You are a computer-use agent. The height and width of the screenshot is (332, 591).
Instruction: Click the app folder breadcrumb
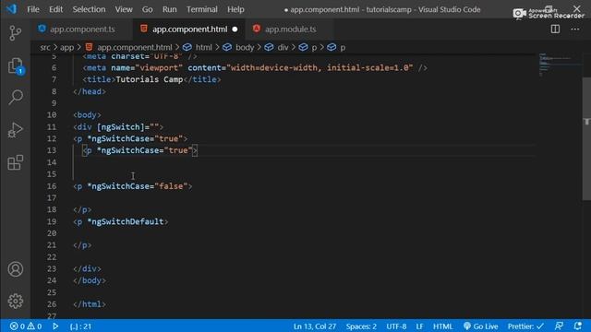click(67, 47)
